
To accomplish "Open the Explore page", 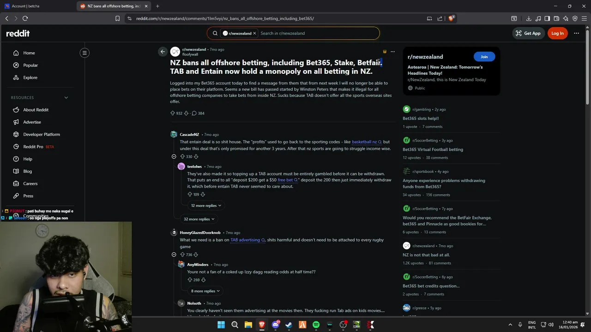I will point(30,77).
